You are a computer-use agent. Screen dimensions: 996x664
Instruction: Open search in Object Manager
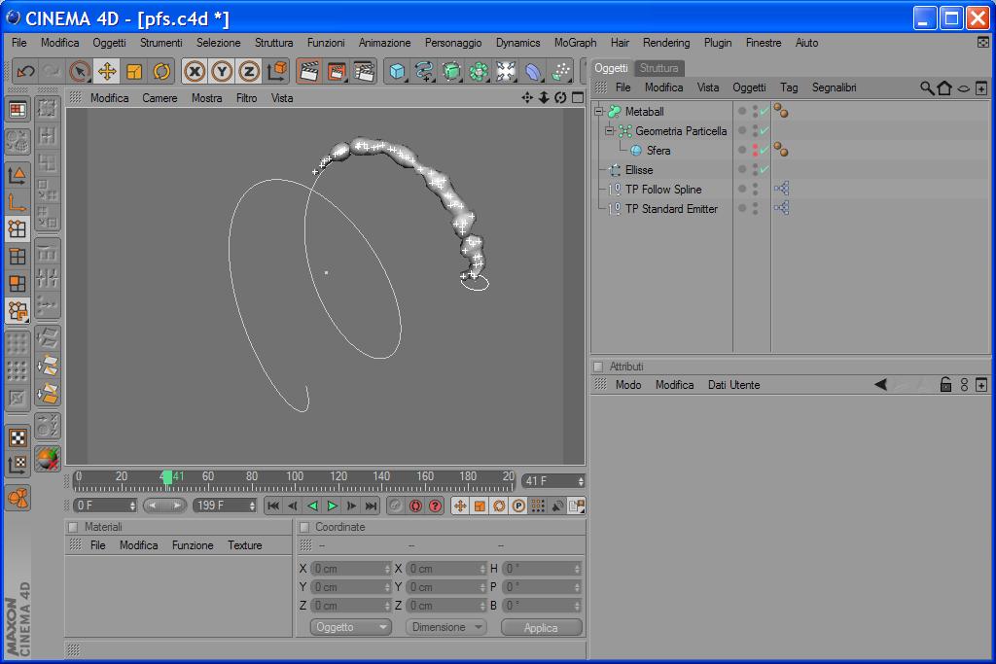coord(927,88)
